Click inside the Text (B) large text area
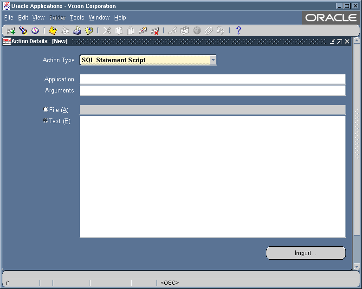 pyautogui.click(x=213, y=177)
